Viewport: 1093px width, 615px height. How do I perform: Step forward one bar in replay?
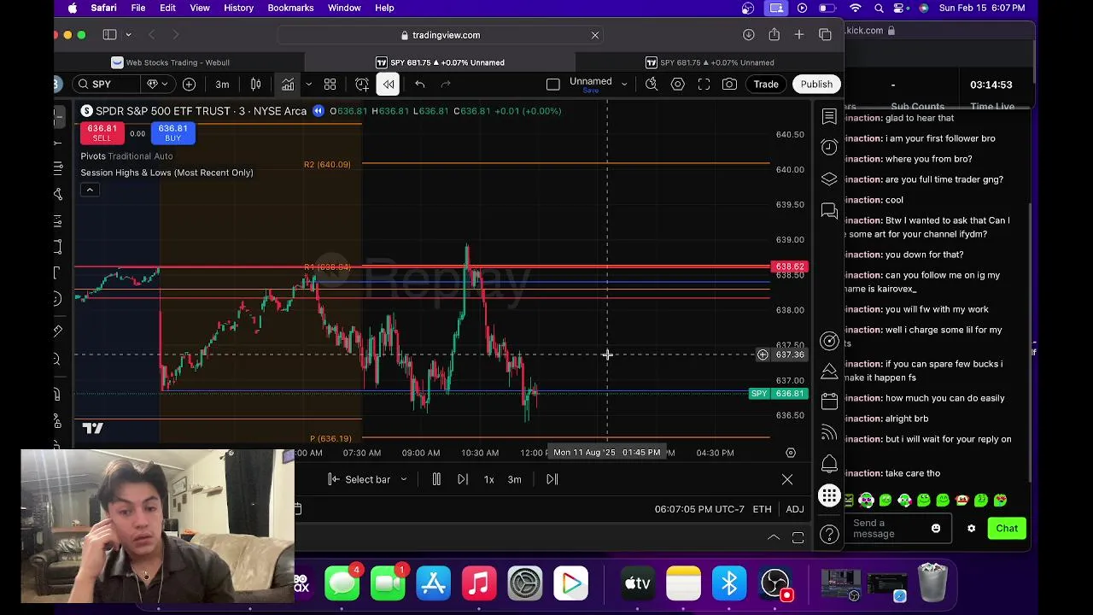pos(462,479)
